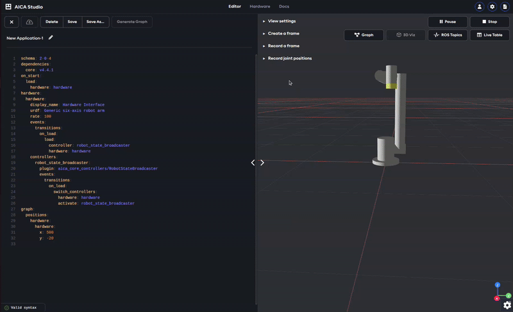Open the Live Table view

click(x=489, y=35)
